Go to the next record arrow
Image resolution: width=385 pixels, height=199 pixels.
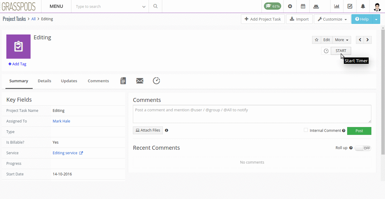(368, 40)
